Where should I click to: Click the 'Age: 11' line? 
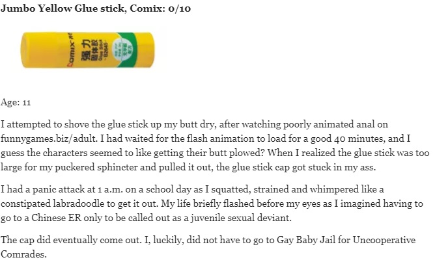(16, 103)
